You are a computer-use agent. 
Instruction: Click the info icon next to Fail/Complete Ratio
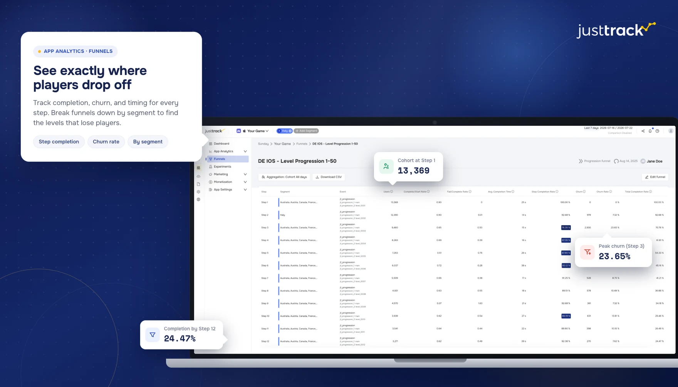[470, 192]
